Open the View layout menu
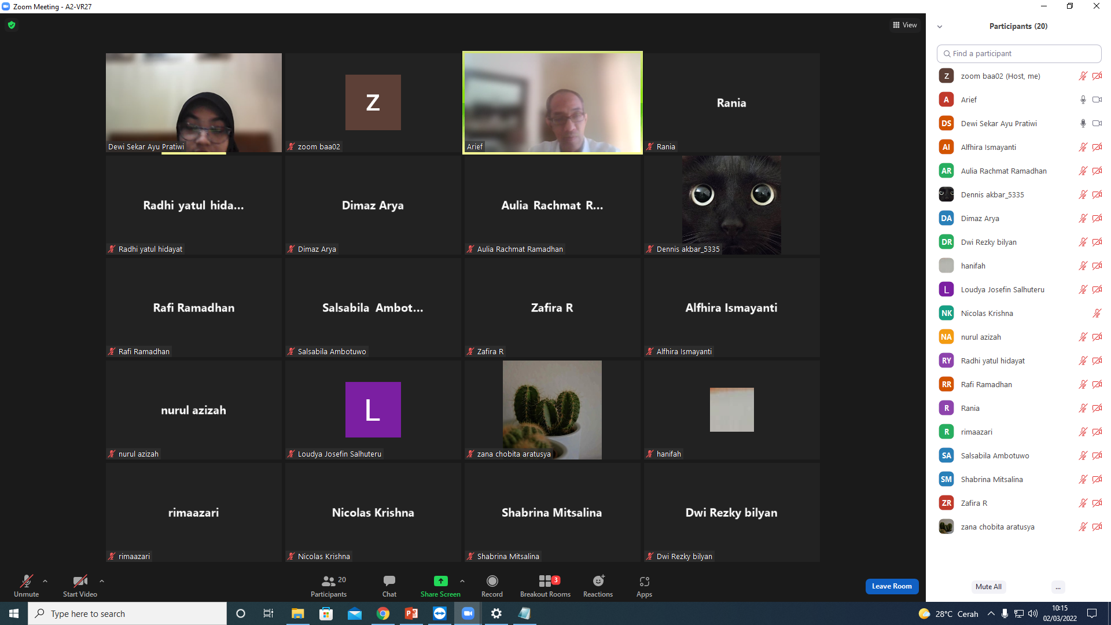The height and width of the screenshot is (625, 1111). (x=905, y=25)
